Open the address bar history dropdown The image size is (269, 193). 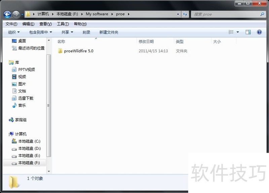(x=178, y=14)
